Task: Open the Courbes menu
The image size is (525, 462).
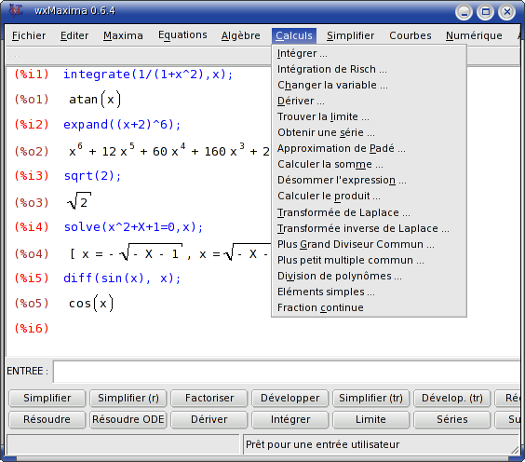Action: pyautogui.click(x=411, y=35)
